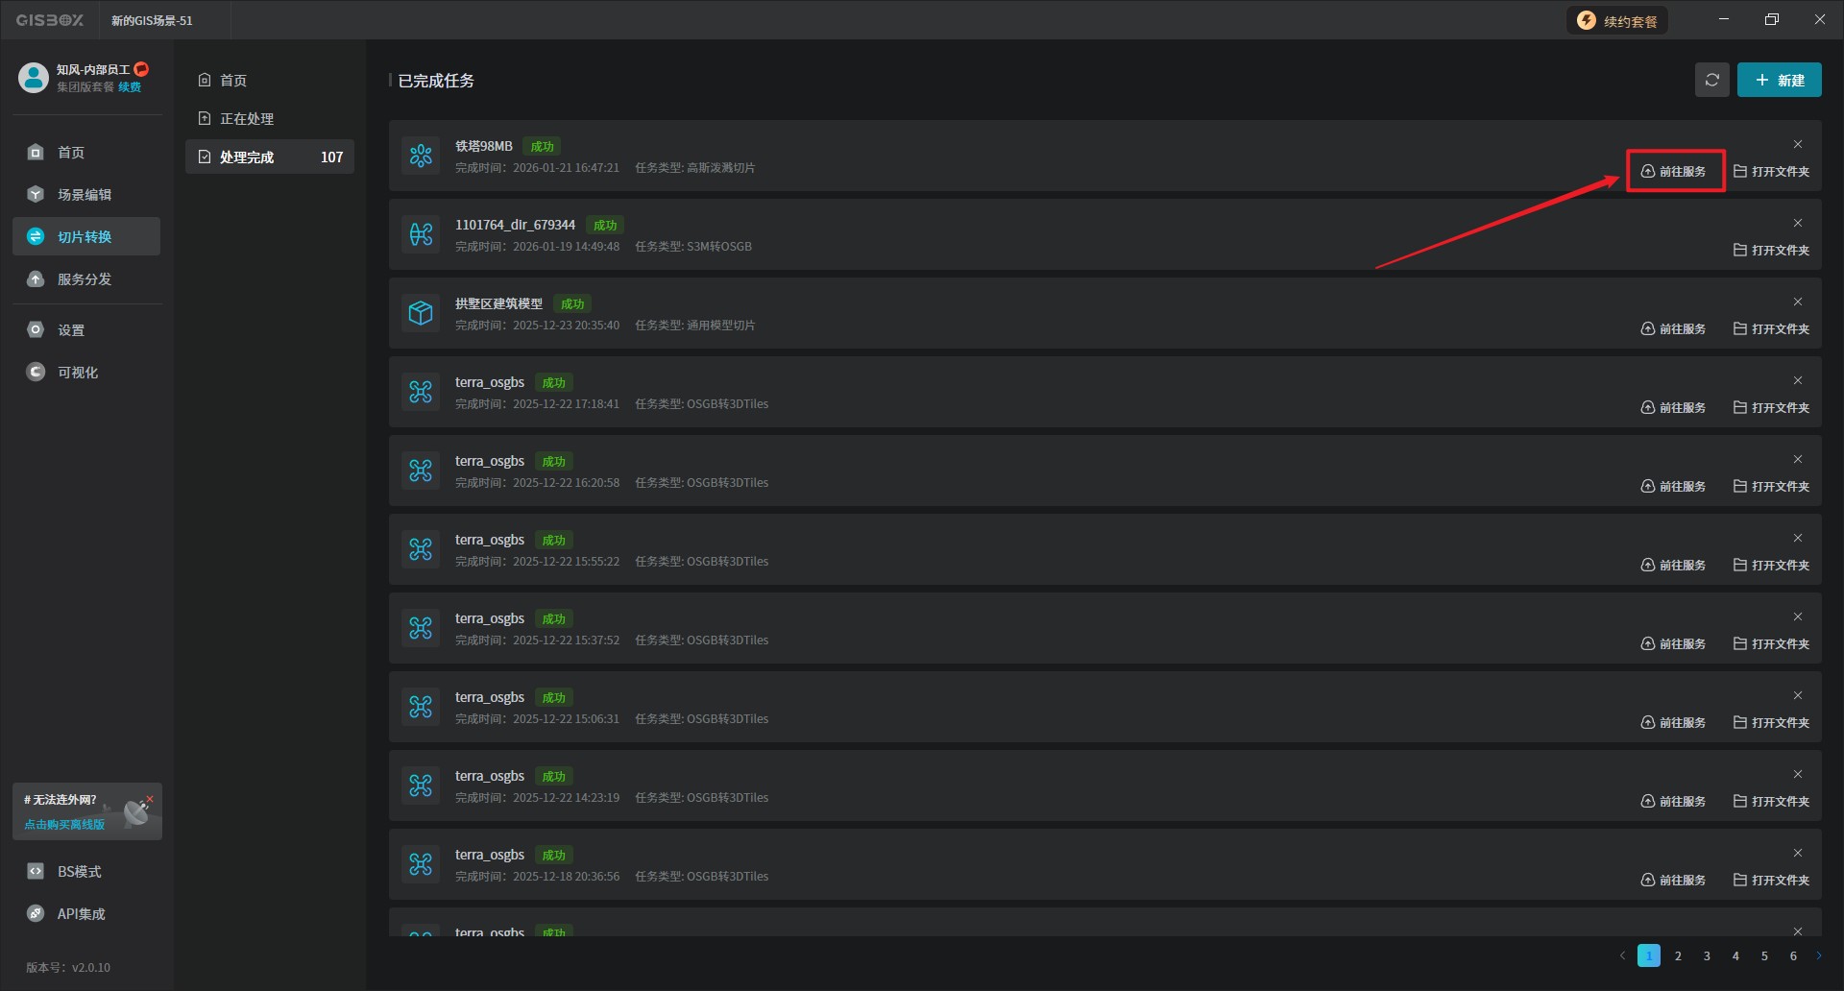Image resolution: width=1844 pixels, height=991 pixels.
Task: Click the 拱墅区建筑模型 cube icon
Action: click(x=421, y=313)
